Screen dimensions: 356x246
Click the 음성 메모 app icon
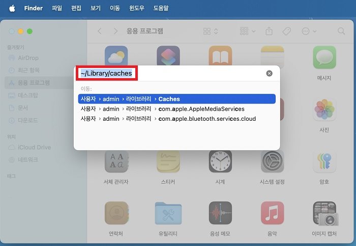220,213
